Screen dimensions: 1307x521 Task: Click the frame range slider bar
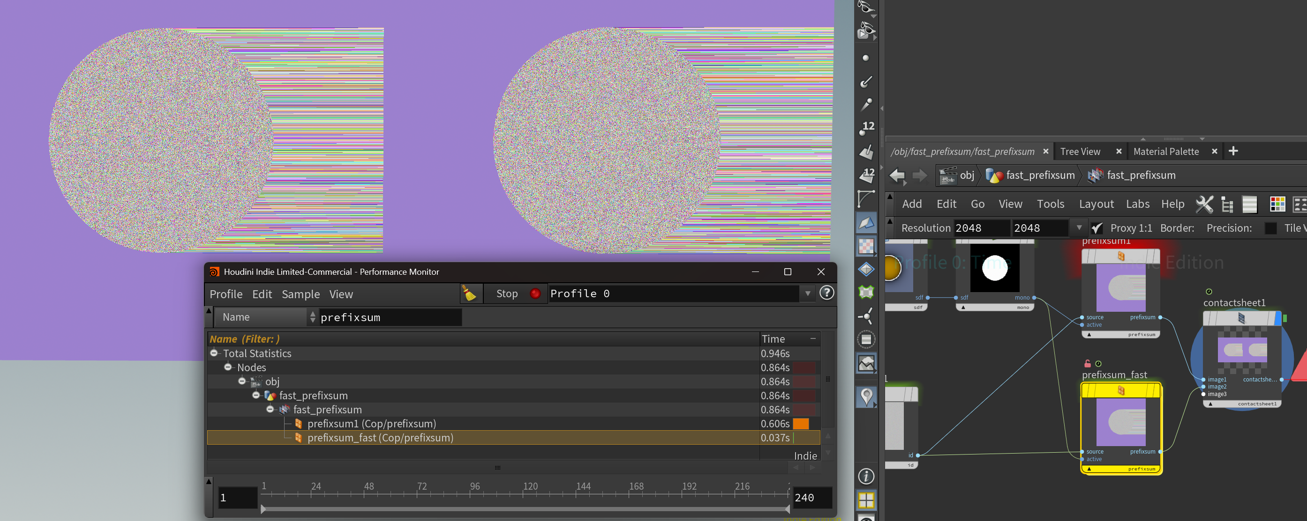point(525,509)
